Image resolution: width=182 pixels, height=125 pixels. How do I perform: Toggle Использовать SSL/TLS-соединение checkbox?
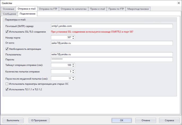tap(7, 32)
